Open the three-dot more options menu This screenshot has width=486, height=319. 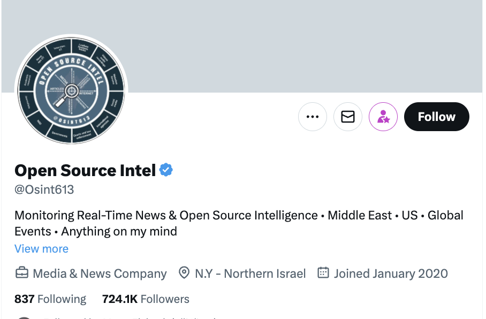(313, 117)
